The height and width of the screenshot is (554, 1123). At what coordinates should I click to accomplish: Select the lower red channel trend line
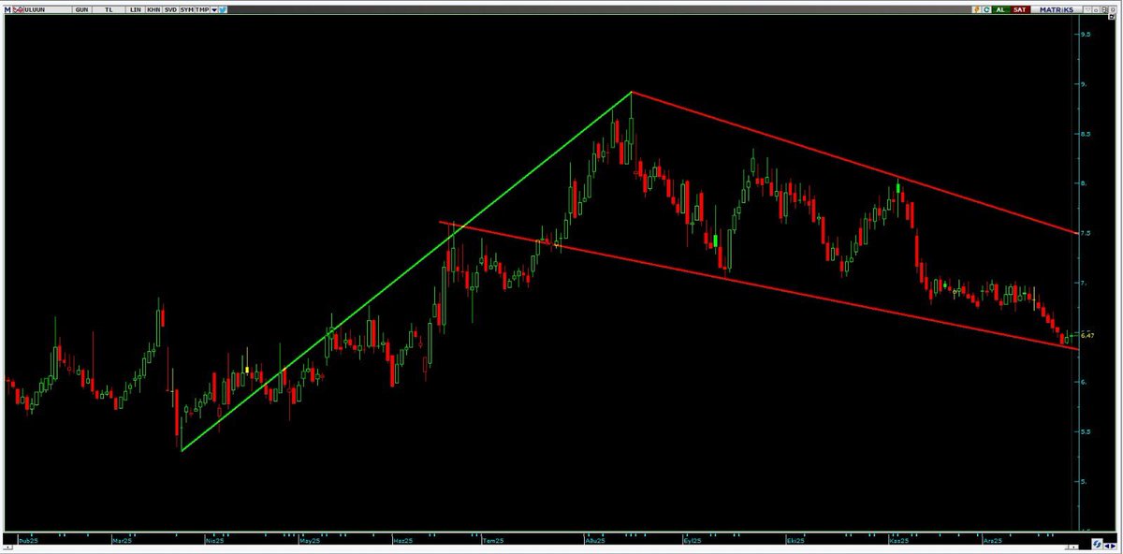tap(758, 284)
